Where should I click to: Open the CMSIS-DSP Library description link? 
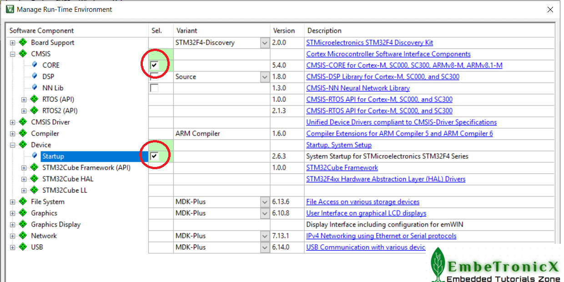383,76
